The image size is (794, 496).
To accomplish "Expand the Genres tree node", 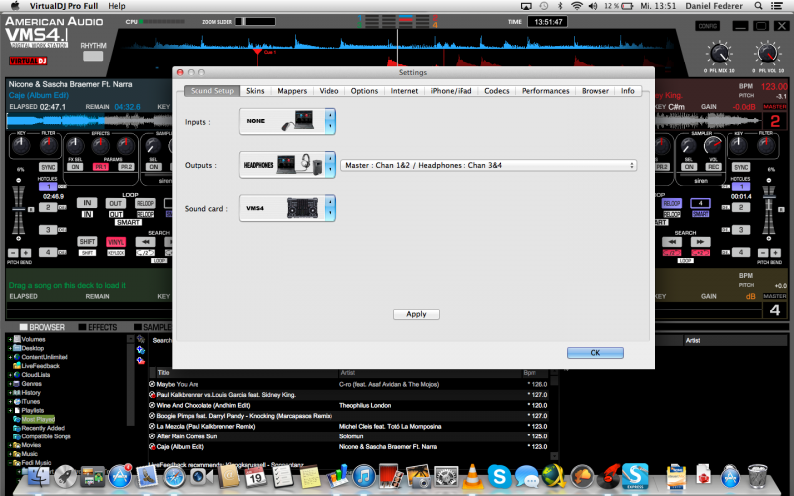I will (x=10, y=384).
